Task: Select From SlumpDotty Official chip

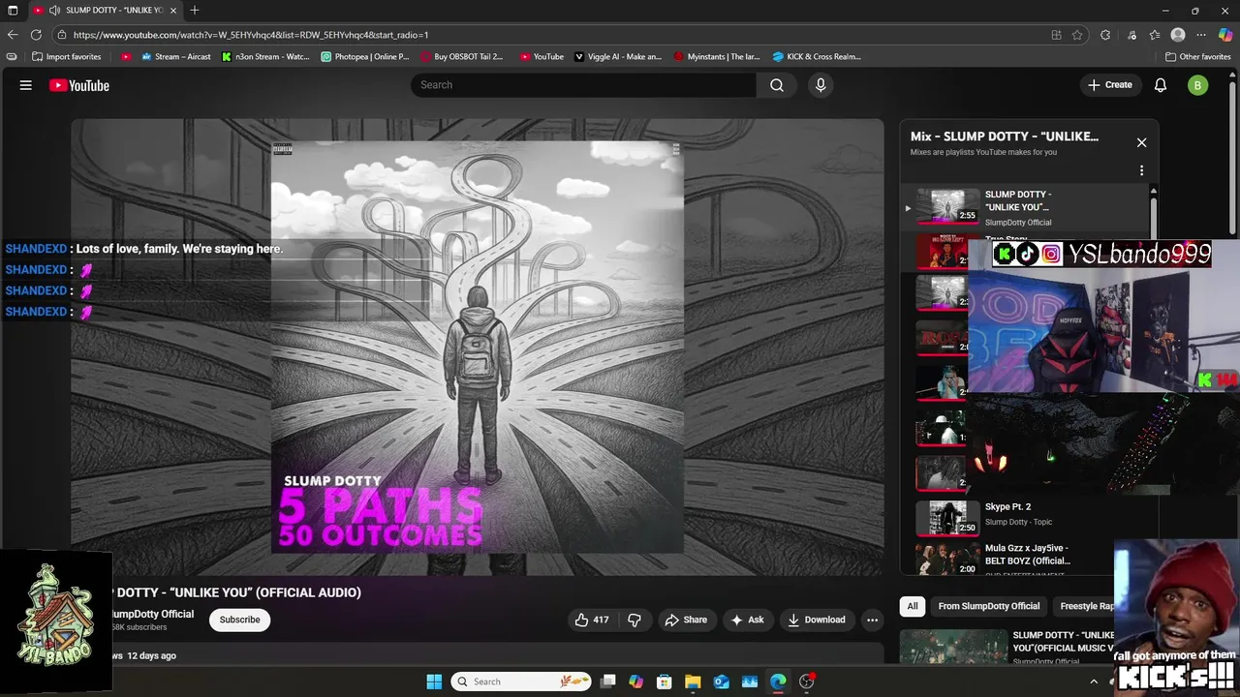Action: [x=988, y=606]
